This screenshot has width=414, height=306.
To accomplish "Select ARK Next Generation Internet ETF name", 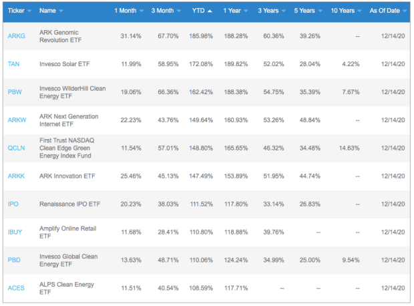I will click(x=69, y=120).
